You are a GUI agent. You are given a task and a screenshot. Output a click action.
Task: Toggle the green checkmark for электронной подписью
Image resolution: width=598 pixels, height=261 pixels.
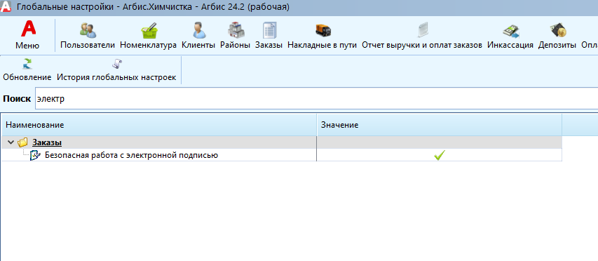point(440,155)
